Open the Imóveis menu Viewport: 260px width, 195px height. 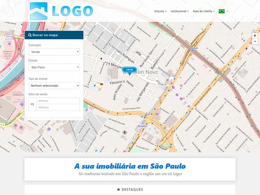pos(160,11)
